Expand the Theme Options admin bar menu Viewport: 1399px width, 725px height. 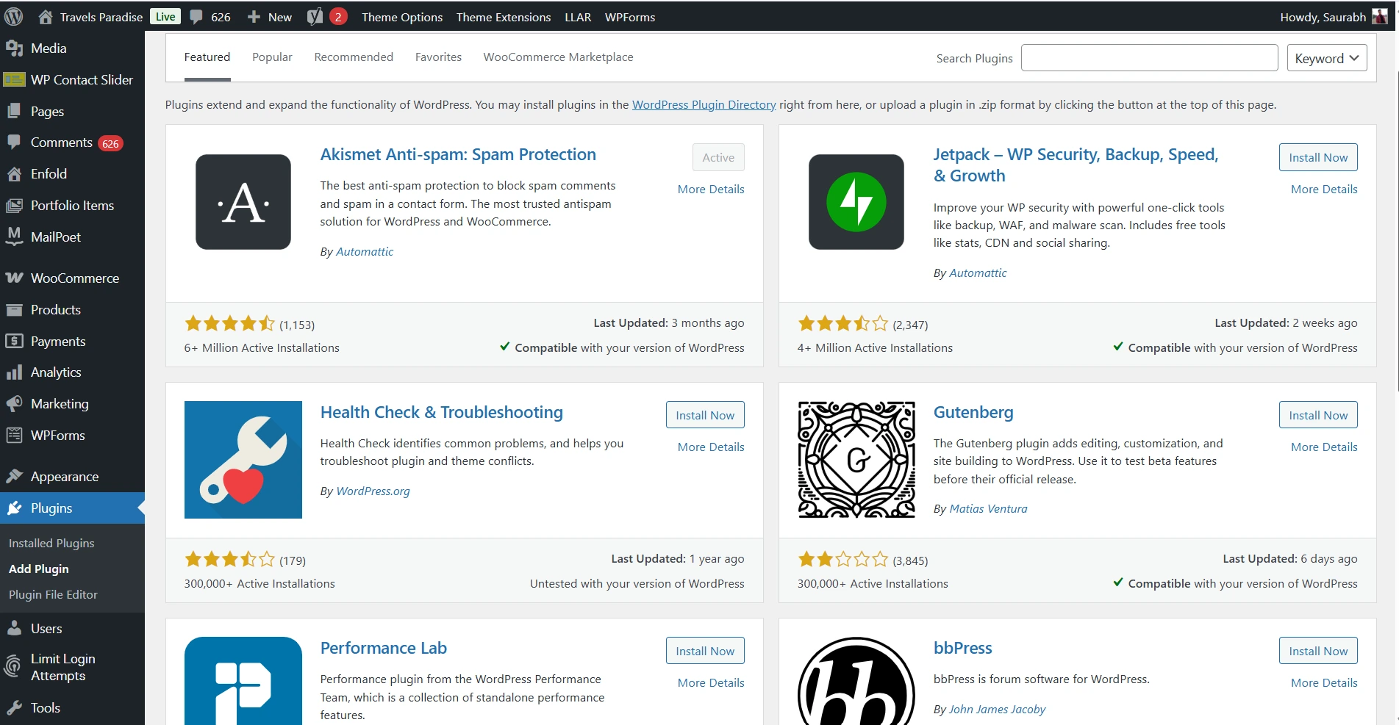[401, 17]
